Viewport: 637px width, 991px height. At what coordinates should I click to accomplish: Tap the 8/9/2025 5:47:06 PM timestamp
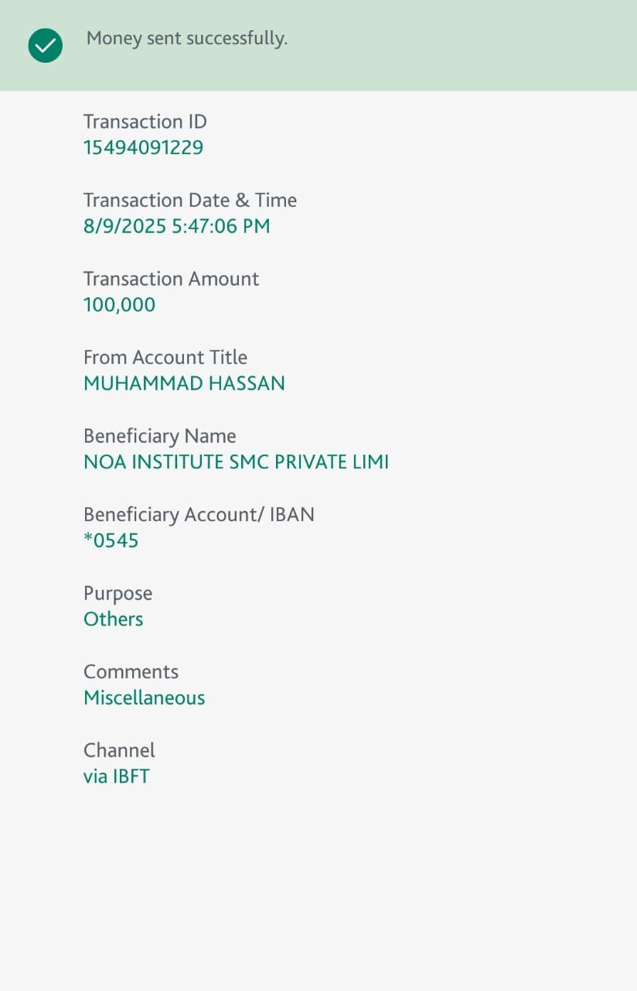(x=177, y=226)
